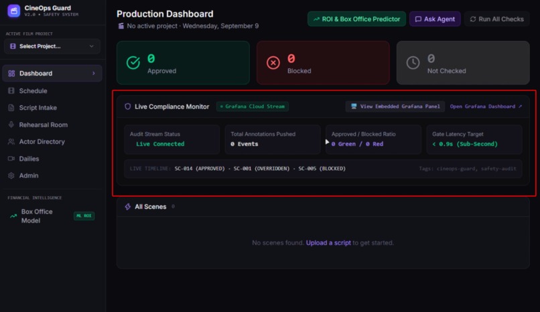
Task: Open the Dashboard menu item
Action: (52, 73)
